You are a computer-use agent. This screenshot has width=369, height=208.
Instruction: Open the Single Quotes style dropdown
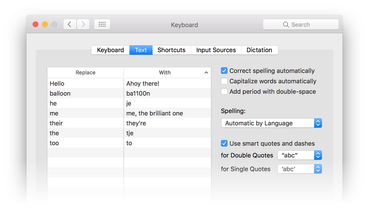pyautogui.click(x=299, y=169)
